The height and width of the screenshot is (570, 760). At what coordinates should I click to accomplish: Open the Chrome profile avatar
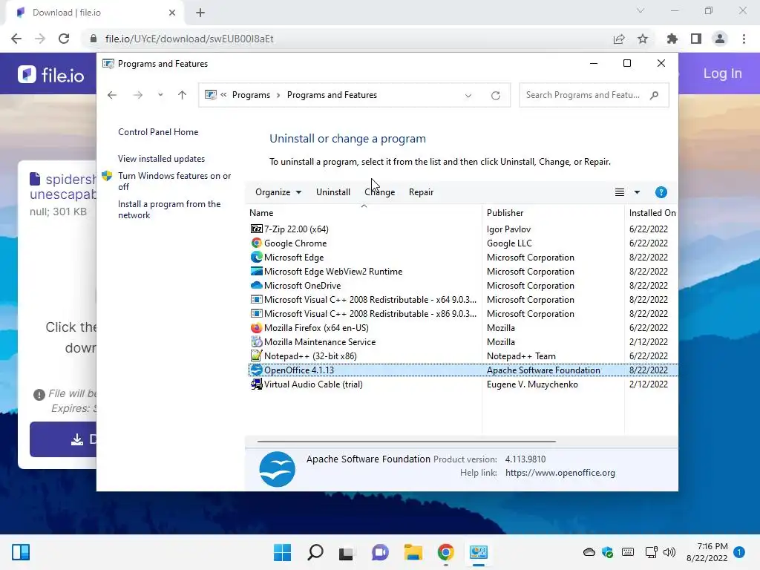(720, 39)
